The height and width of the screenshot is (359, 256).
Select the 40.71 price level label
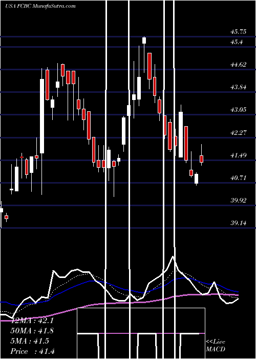239,177
